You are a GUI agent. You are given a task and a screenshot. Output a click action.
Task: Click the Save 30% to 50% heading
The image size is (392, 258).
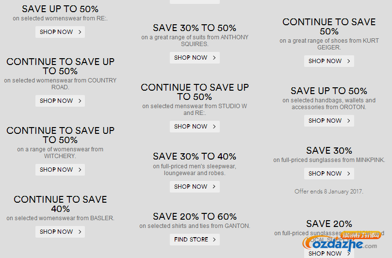tap(195, 28)
